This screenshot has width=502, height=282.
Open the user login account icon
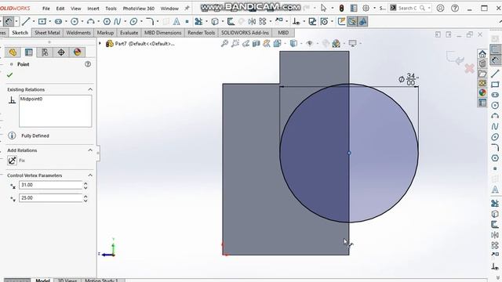tap(440, 9)
